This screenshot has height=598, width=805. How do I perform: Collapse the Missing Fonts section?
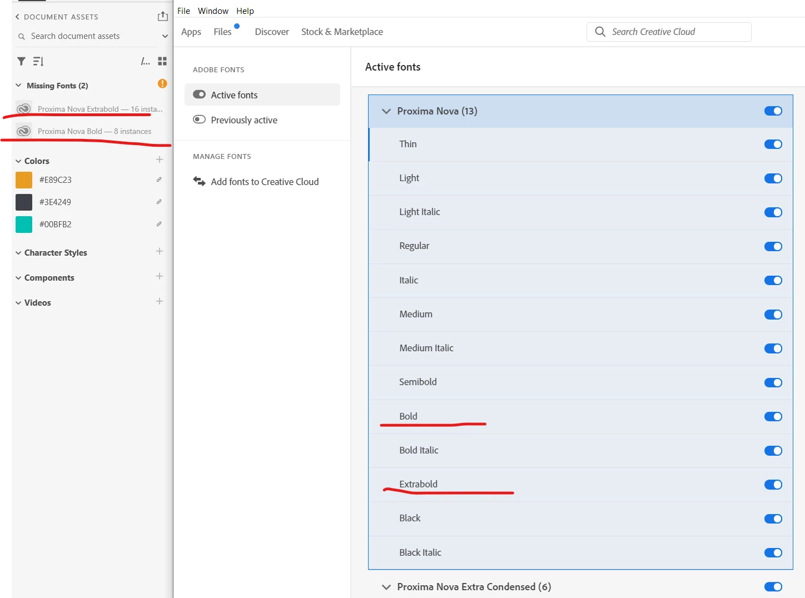coord(18,85)
